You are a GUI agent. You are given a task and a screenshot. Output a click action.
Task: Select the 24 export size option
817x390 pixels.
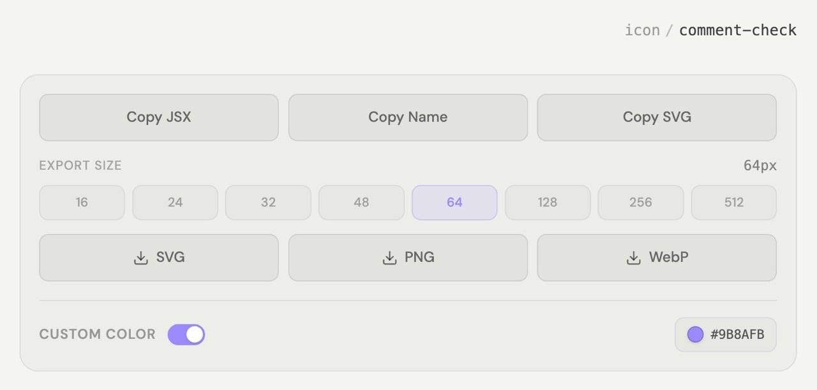coord(175,203)
